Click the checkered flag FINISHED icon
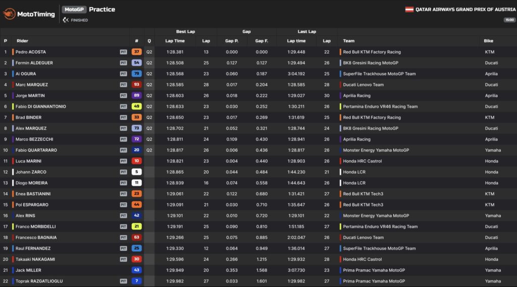This screenshot has width=517, height=287. coord(66,20)
